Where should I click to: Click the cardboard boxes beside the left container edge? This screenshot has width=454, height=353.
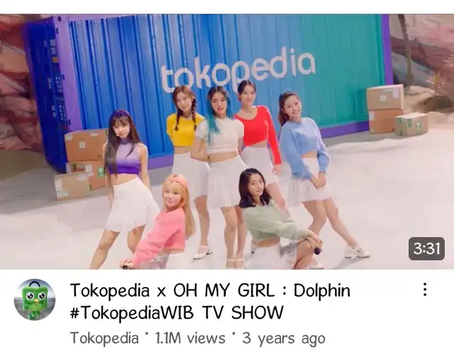pos(82,164)
